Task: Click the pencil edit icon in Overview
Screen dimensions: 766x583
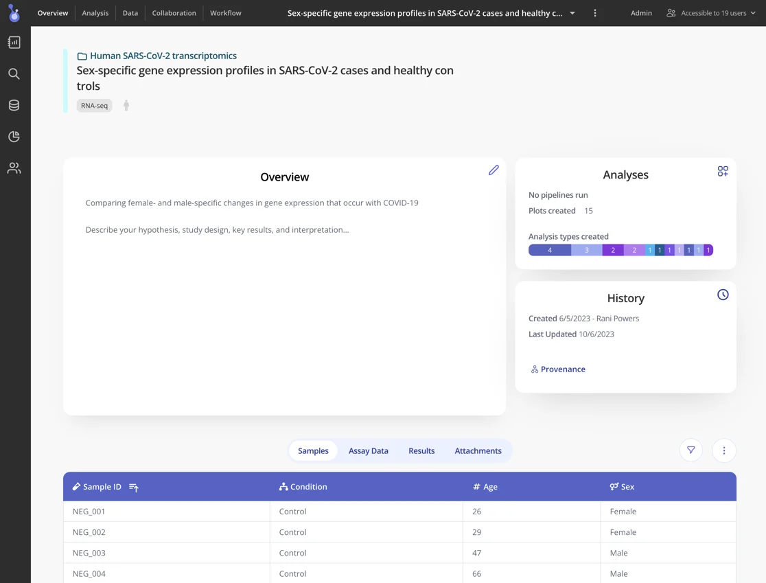Action: point(494,170)
